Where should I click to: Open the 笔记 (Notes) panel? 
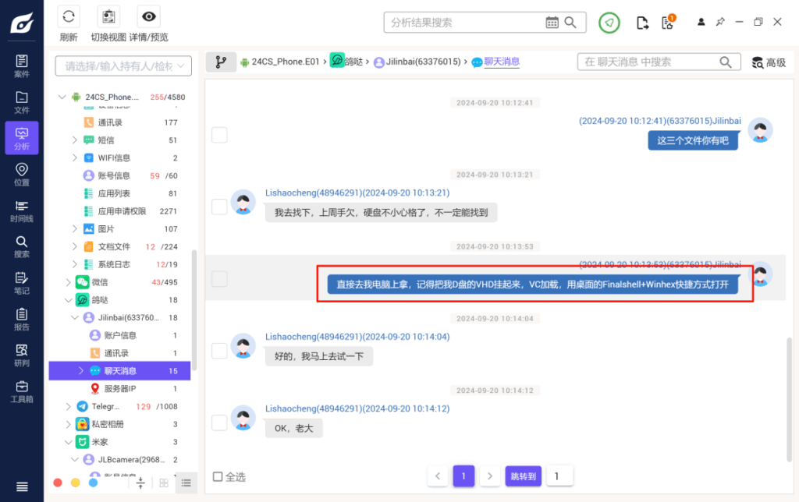[x=21, y=285]
